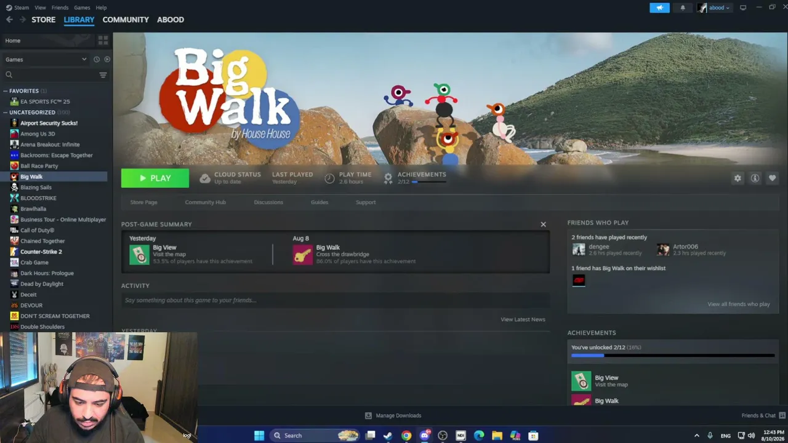Click the cloud status checkmark icon

205,178
